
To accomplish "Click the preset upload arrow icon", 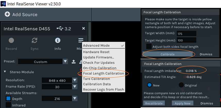I will click(73, 62).
